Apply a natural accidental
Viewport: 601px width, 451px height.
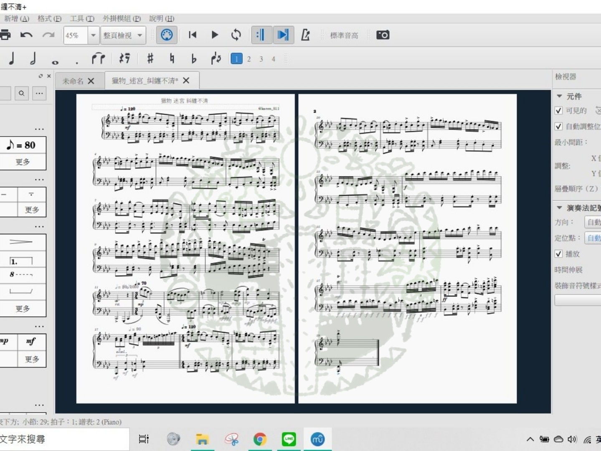click(172, 58)
